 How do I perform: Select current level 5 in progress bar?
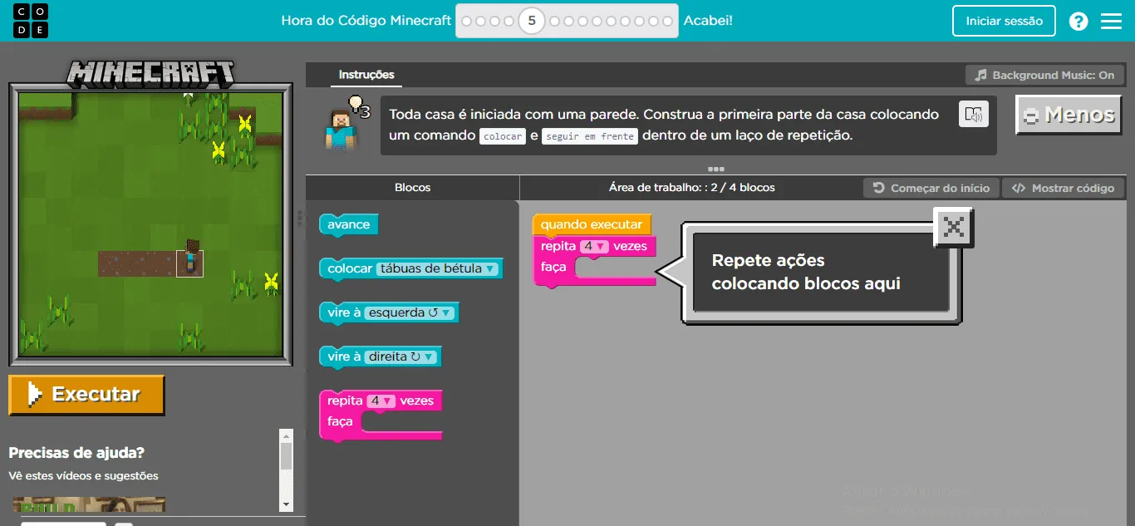click(x=532, y=21)
